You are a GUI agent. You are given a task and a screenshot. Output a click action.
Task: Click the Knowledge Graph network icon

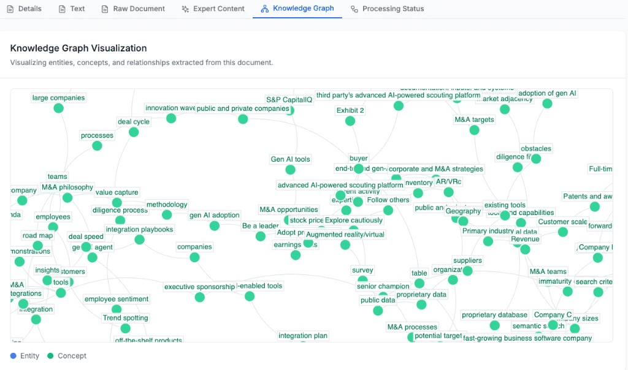pyautogui.click(x=264, y=9)
